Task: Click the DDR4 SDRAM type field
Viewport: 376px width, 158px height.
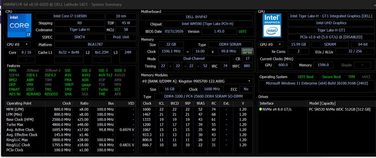Action: (230, 45)
